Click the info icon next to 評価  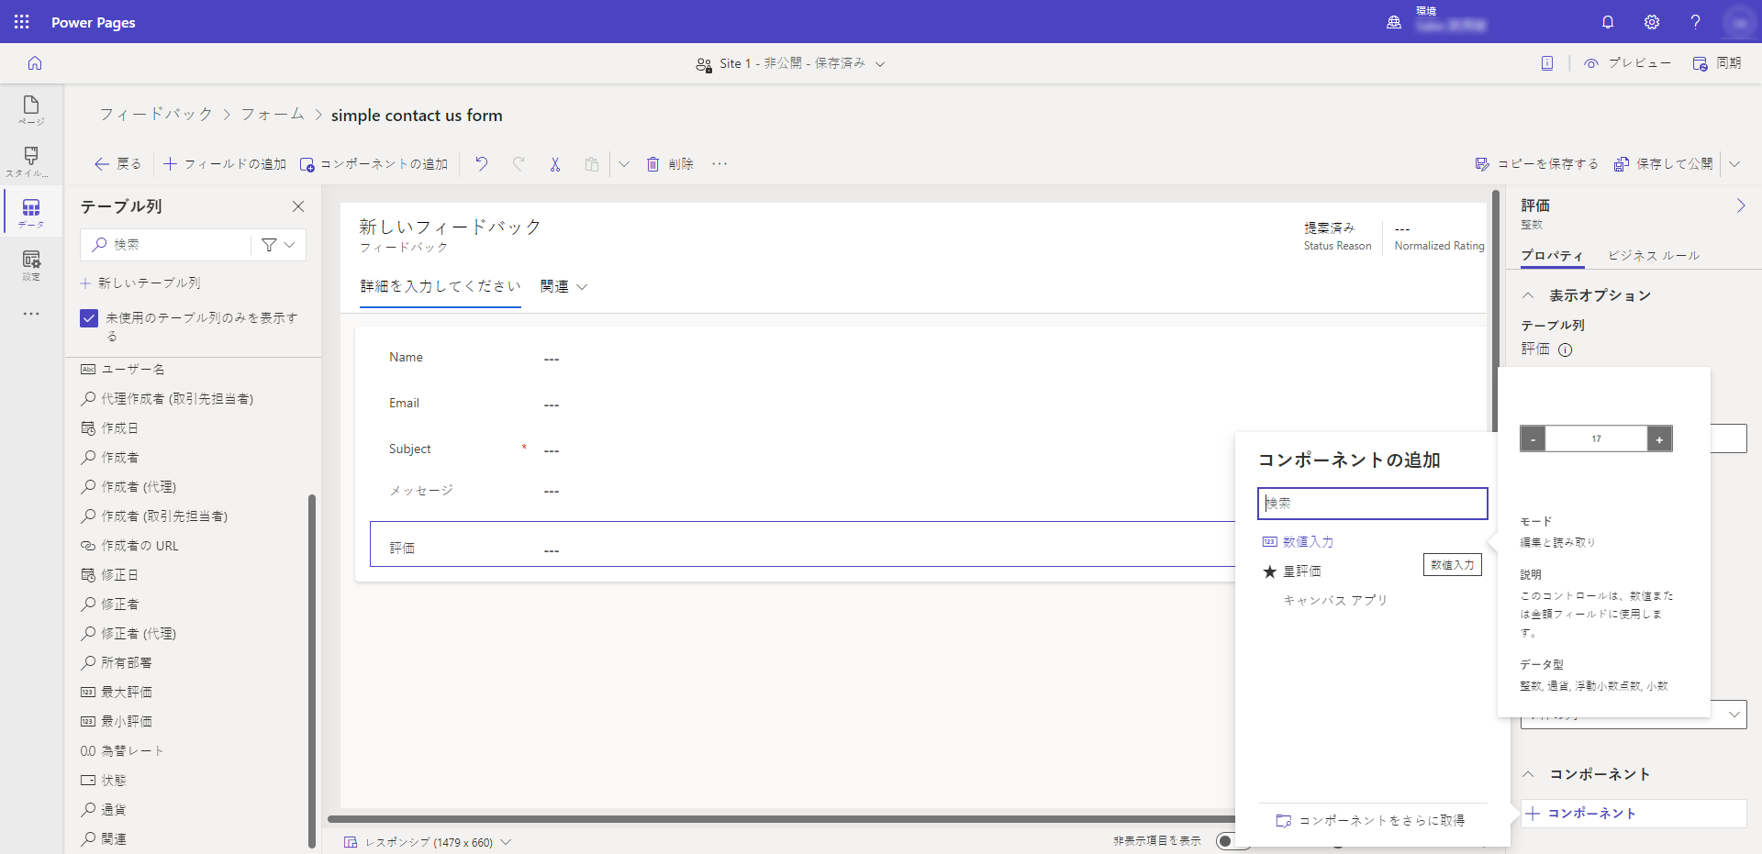point(1566,349)
